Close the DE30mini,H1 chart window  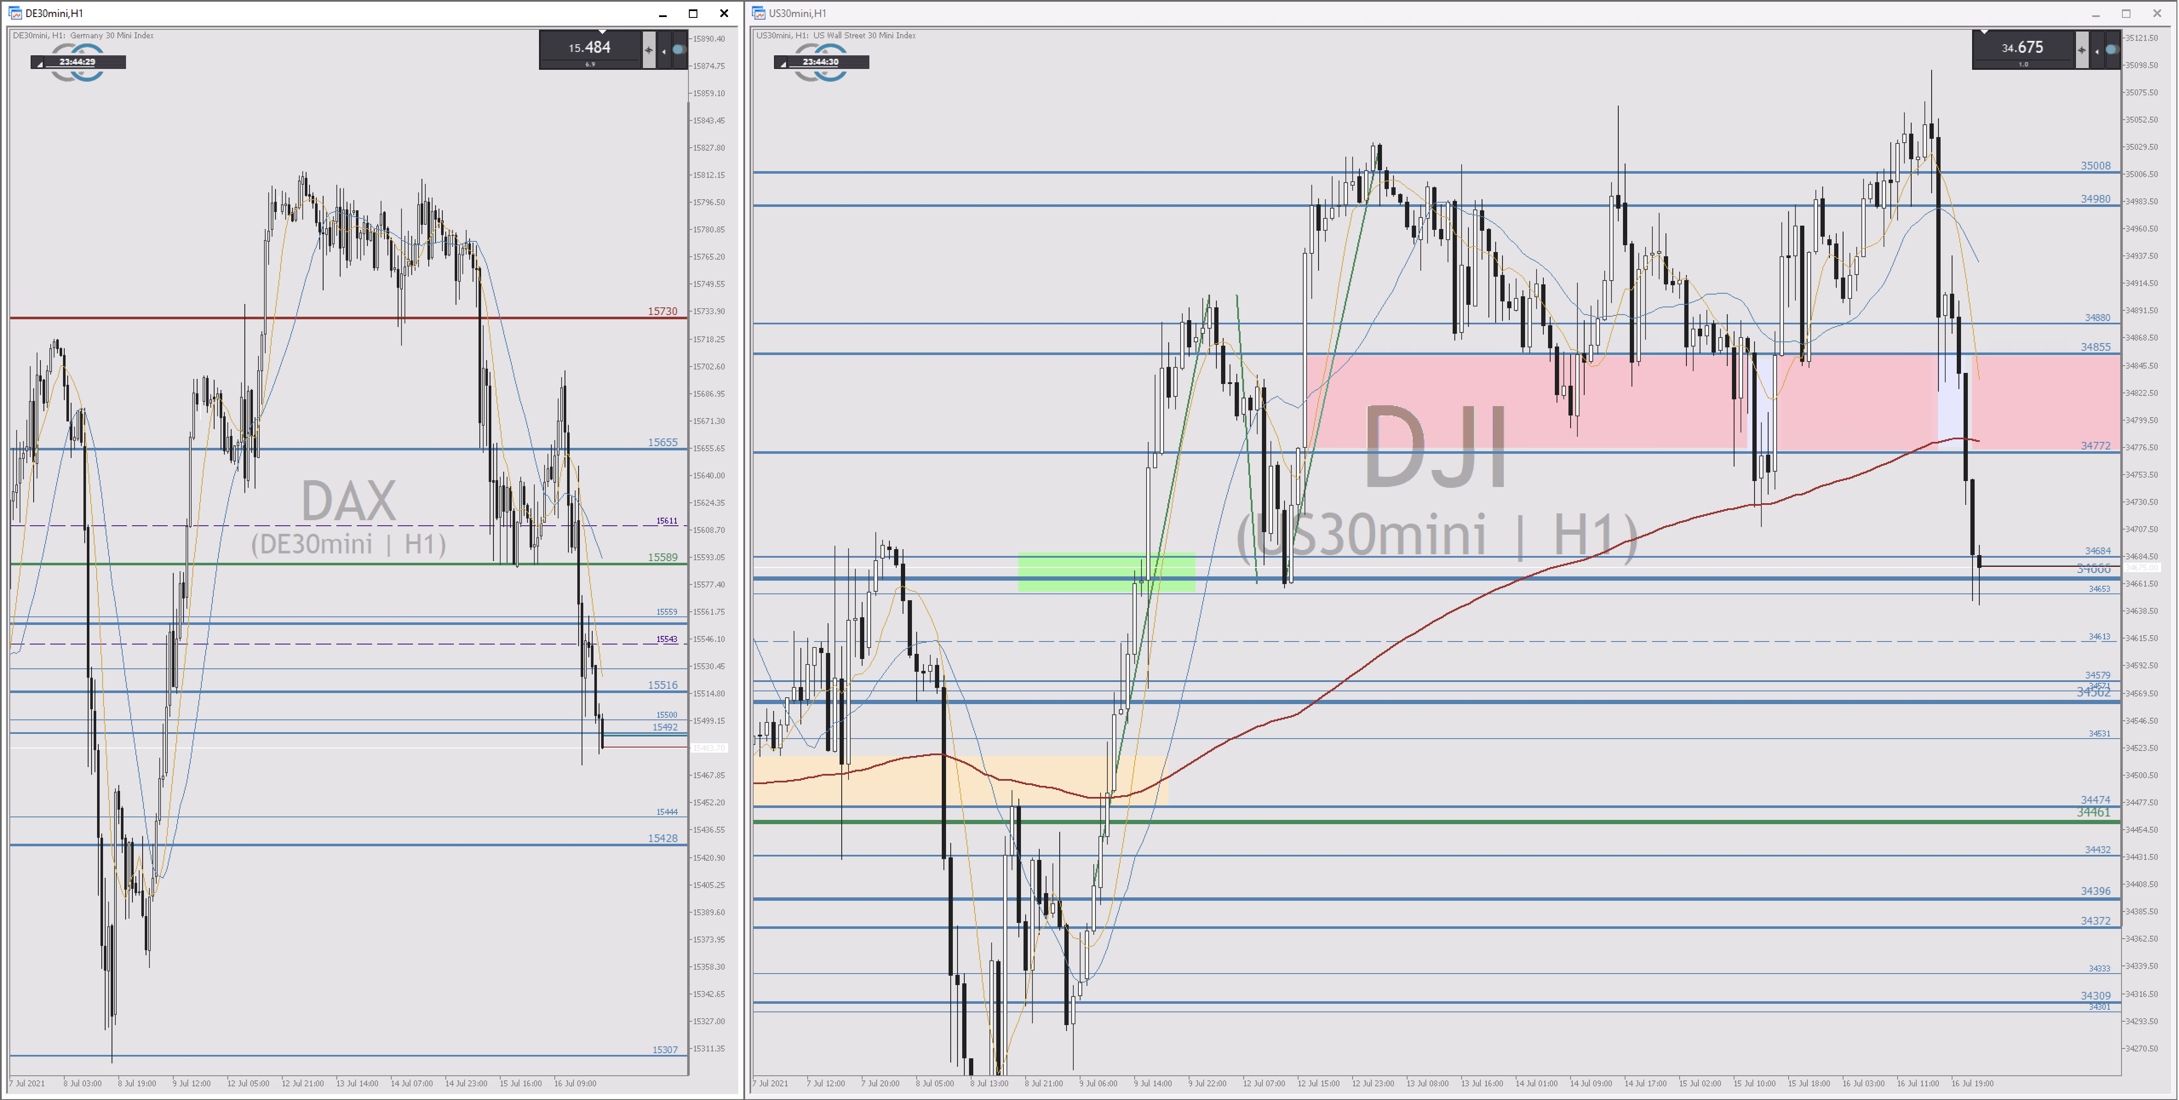click(724, 13)
